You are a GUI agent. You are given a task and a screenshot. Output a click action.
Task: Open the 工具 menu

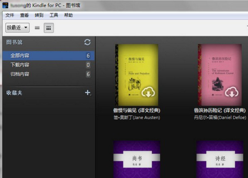coord(54,15)
